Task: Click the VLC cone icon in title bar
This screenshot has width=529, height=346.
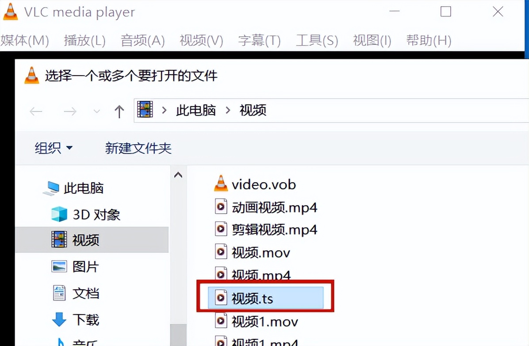Action: pyautogui.click(x=10, y=12)
